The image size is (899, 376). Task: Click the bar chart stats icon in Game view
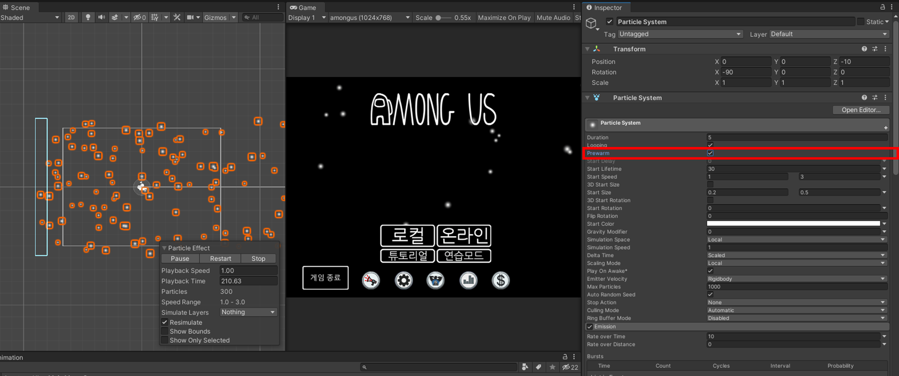coord(468,280)
